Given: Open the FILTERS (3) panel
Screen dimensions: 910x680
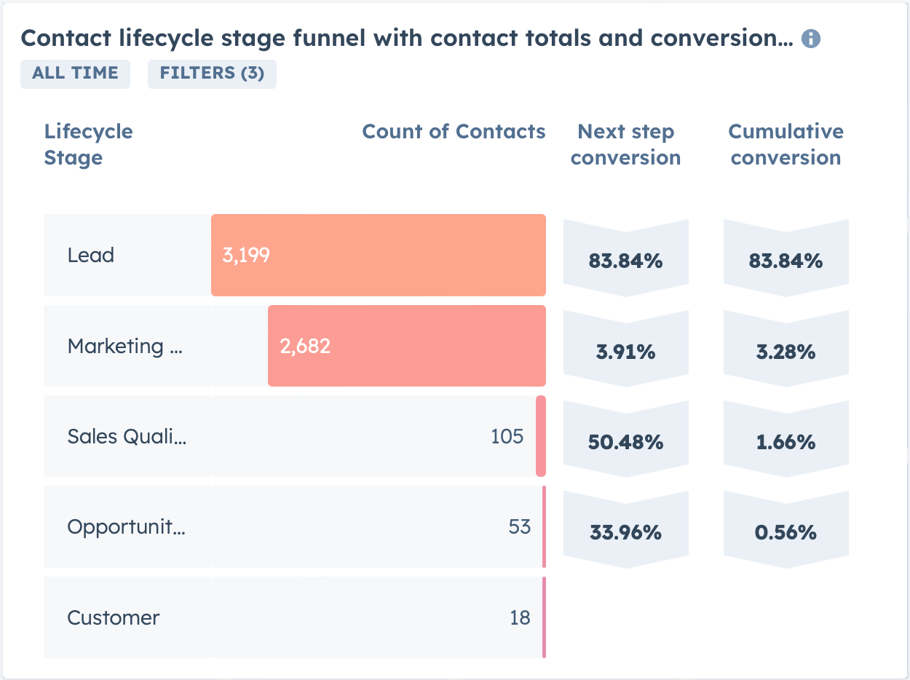Looking at the screenshot, I should (212, 73).
